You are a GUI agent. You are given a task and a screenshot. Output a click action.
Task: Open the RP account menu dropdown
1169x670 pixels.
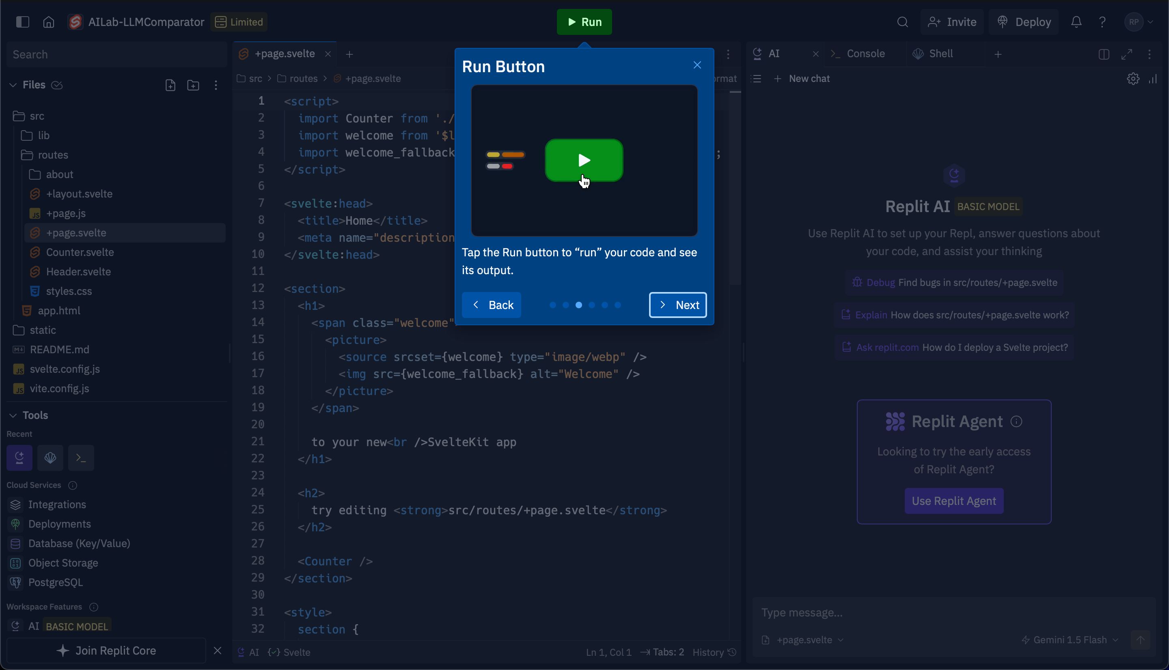pyautogui.click(x=1139, y=21)
